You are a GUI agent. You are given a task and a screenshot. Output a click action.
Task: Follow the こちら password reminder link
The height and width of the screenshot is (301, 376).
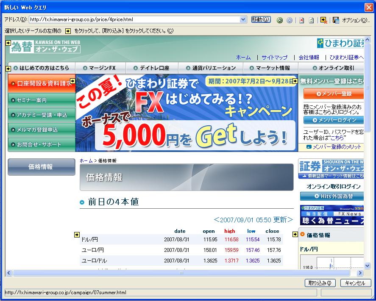click(x=337, y=138)
